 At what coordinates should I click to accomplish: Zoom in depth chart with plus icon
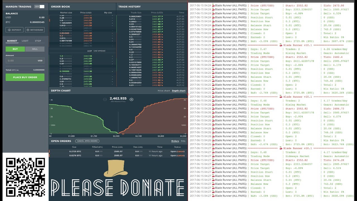(131, 99)
